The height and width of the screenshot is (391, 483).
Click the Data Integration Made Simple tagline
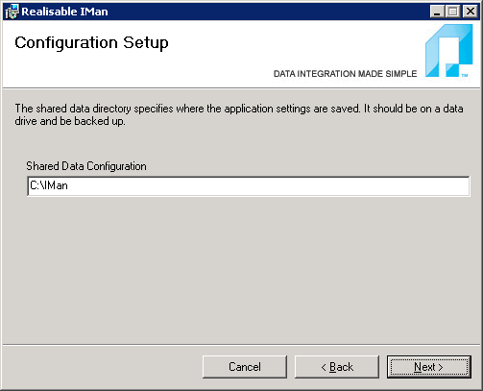click(x=345, y=74)
